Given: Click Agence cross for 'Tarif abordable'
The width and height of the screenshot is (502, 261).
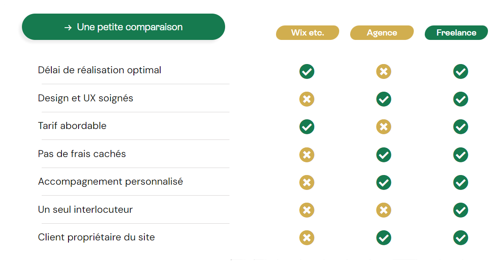Looking at the screenshot, I should [384, 127].
